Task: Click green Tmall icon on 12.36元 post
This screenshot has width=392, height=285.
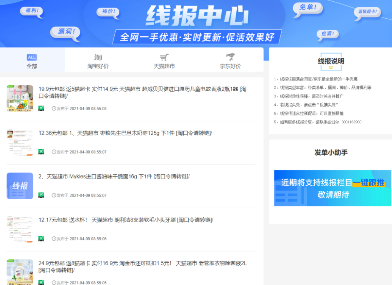Action: pyautogui.click(x=41, y=152)
